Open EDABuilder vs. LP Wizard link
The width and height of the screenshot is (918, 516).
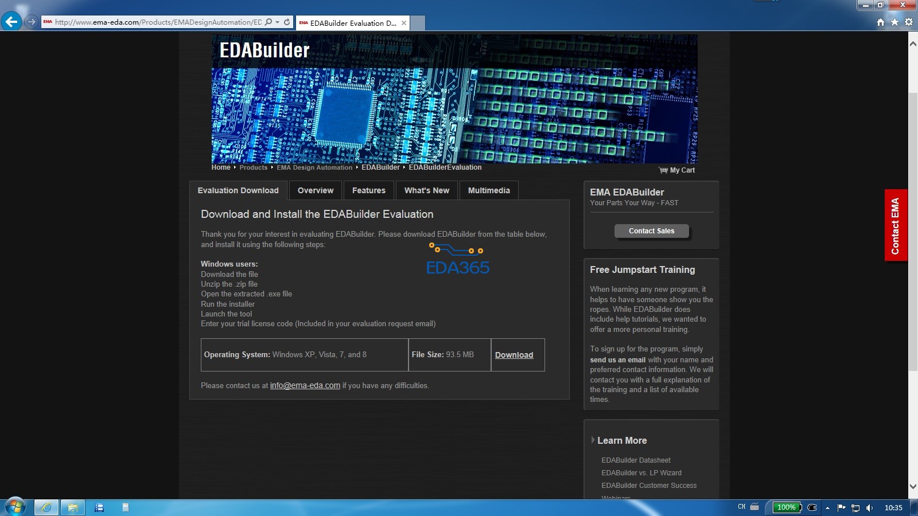tap(641, 473)
